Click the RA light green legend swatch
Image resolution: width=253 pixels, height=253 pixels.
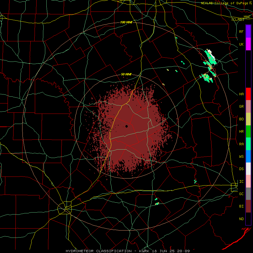[248, 144]
